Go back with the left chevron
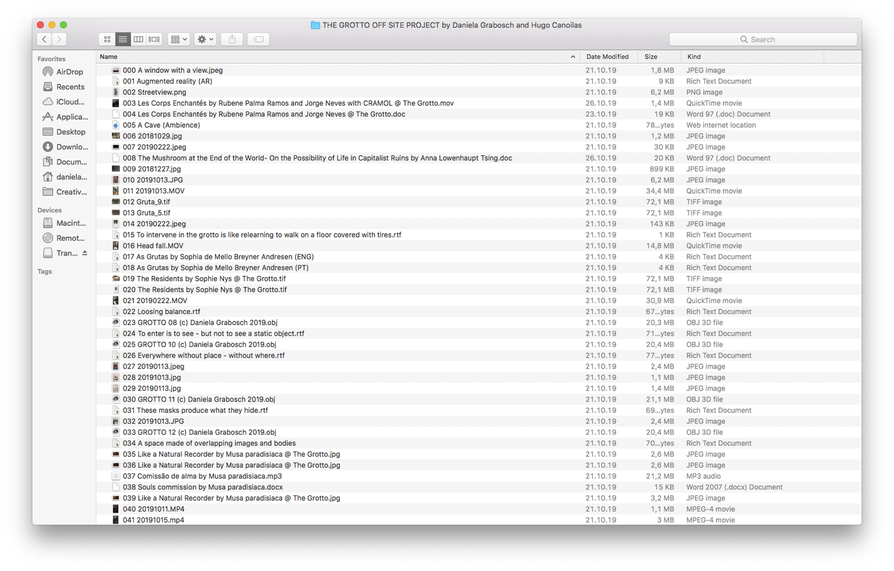 [44, 39]
